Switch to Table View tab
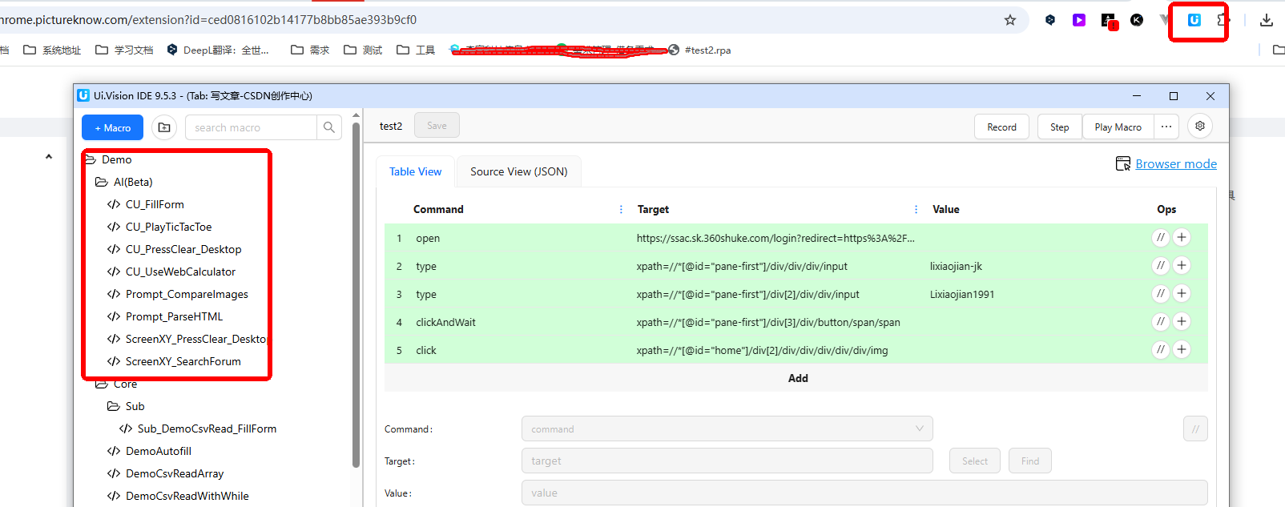1285x507 pixels. point(415,171)
